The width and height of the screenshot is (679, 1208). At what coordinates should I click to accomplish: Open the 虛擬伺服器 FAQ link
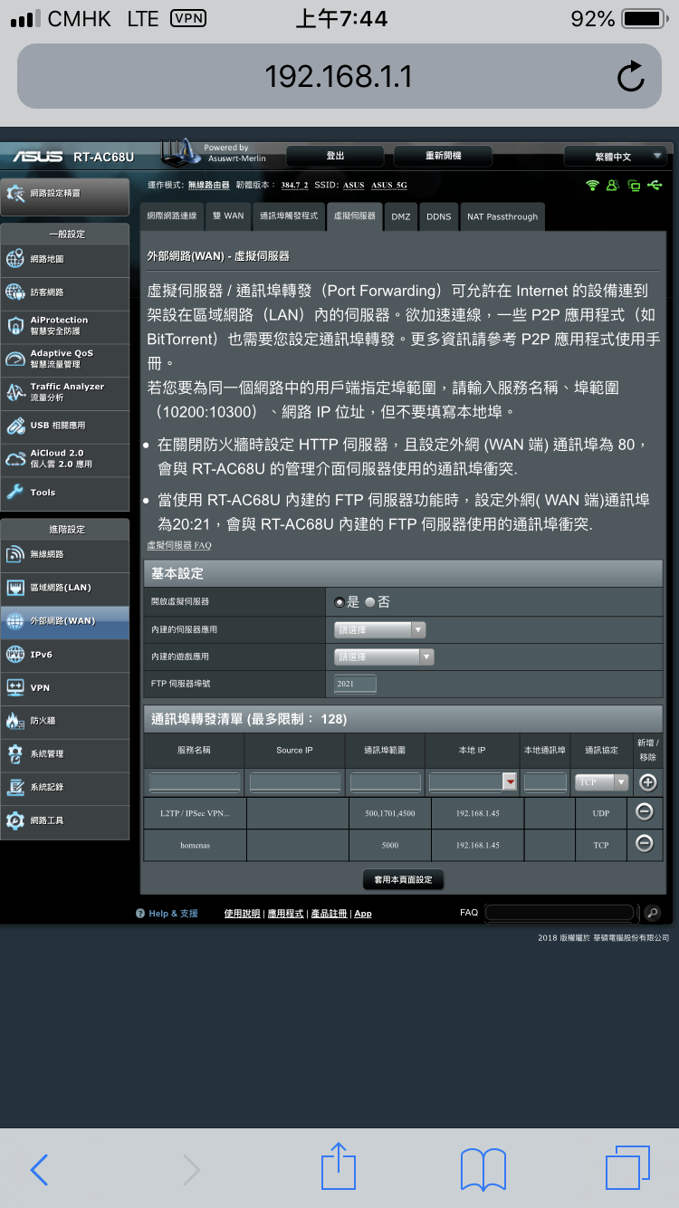(x=179, y=545)
